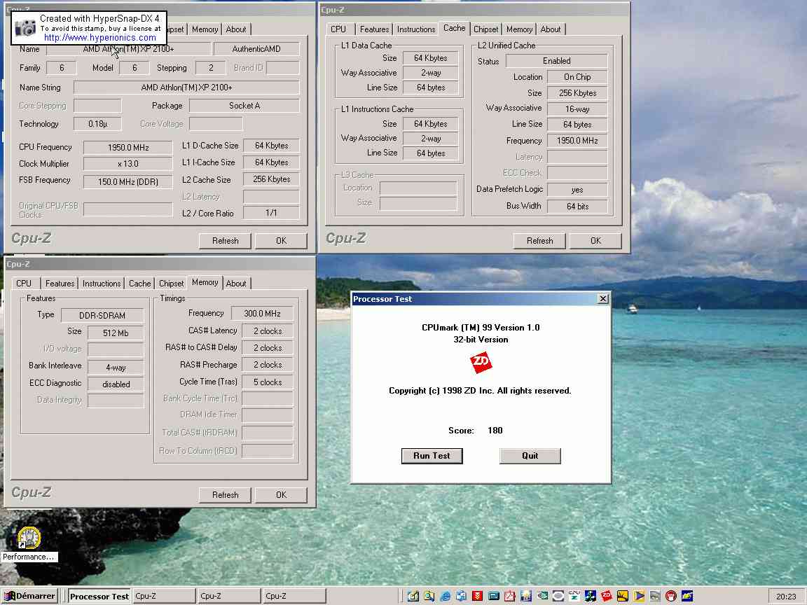Click the memory Size value '512 Mb'
Image resolution: width=807 pixels, height=605 pixels.
tap(116, 333)
